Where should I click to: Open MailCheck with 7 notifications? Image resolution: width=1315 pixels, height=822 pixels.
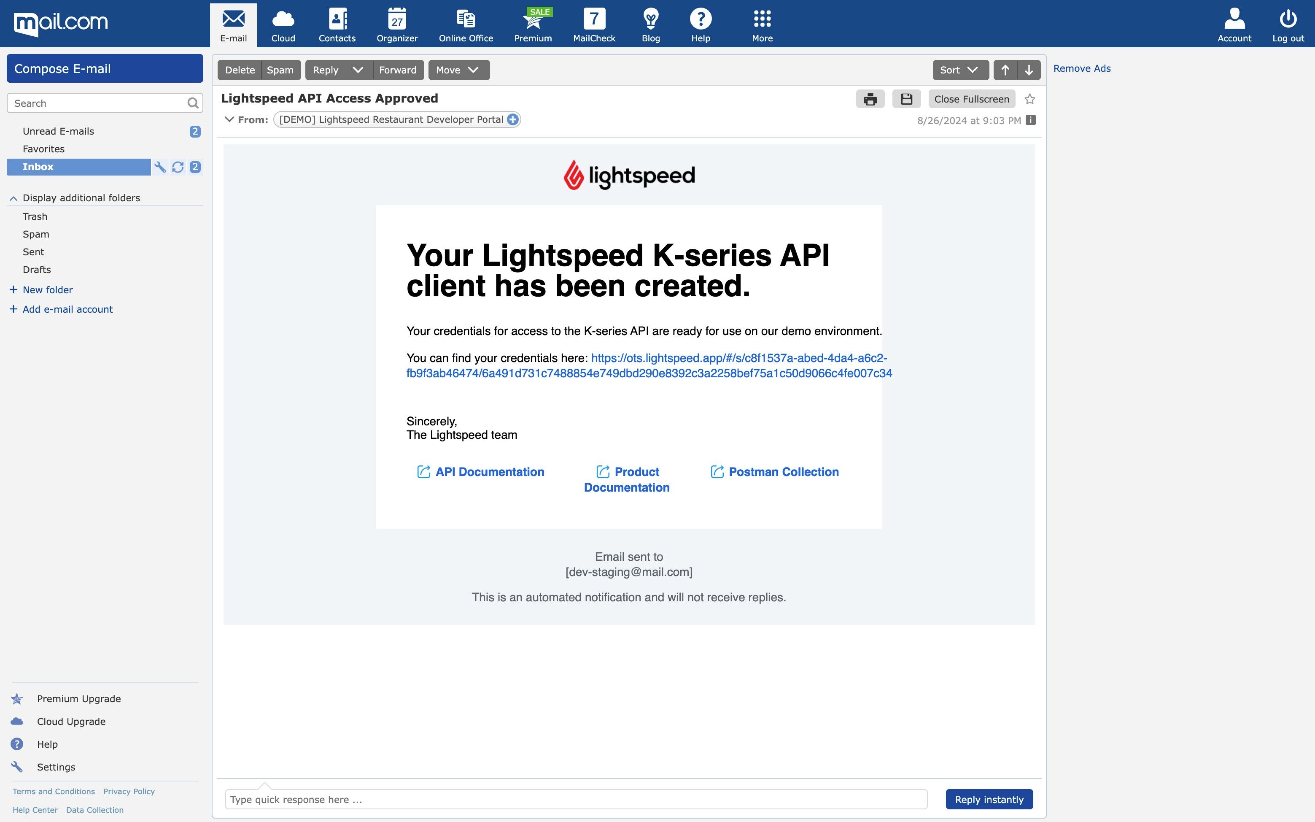[593, 24]
